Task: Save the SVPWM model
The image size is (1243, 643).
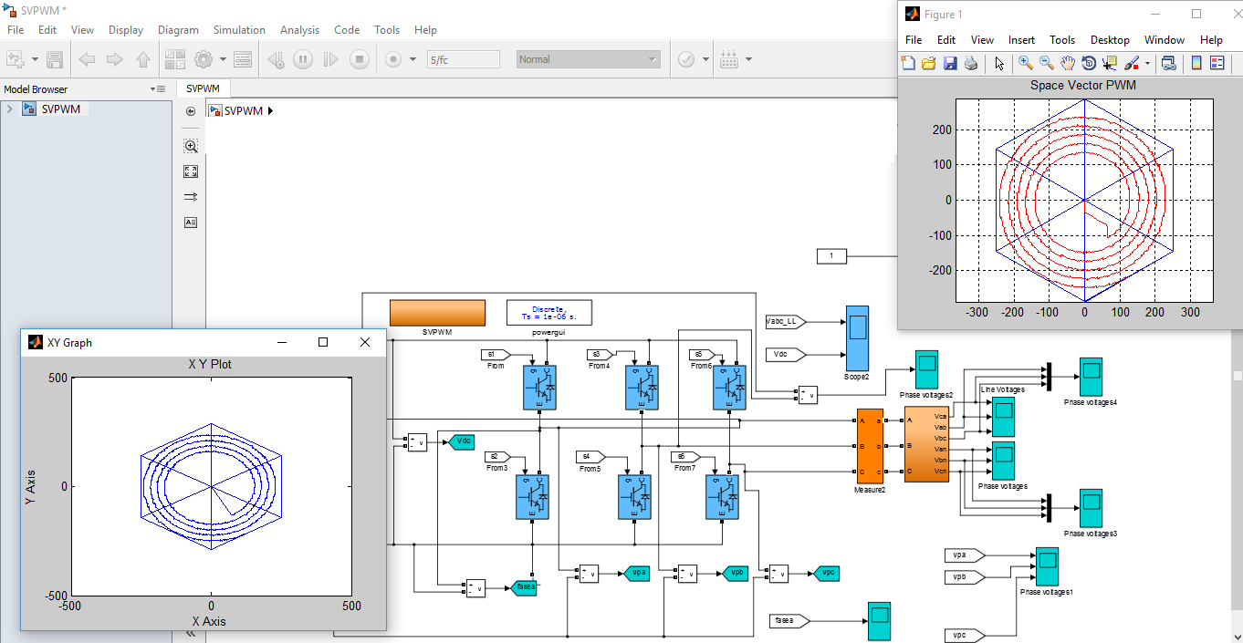Action: tap(55, 59)
